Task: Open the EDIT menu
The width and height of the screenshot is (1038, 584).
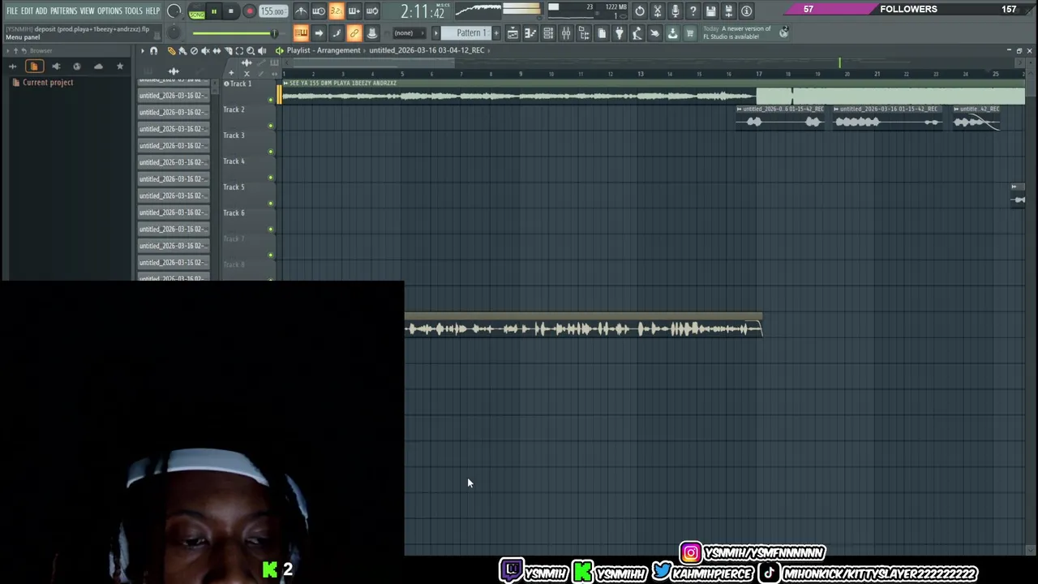Action: 27,11
